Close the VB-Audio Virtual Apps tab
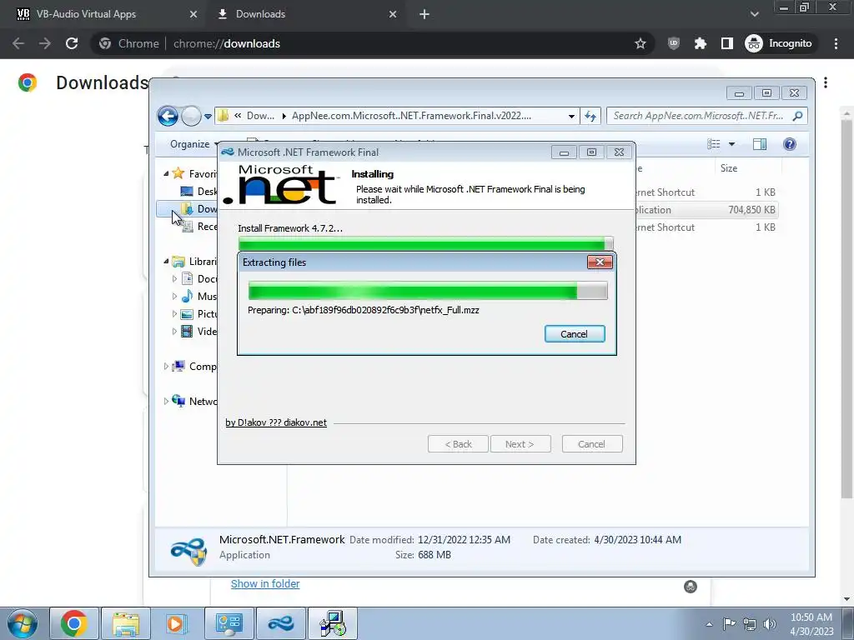The width and height of the screenshot is (854, 640). coord(193,14)
